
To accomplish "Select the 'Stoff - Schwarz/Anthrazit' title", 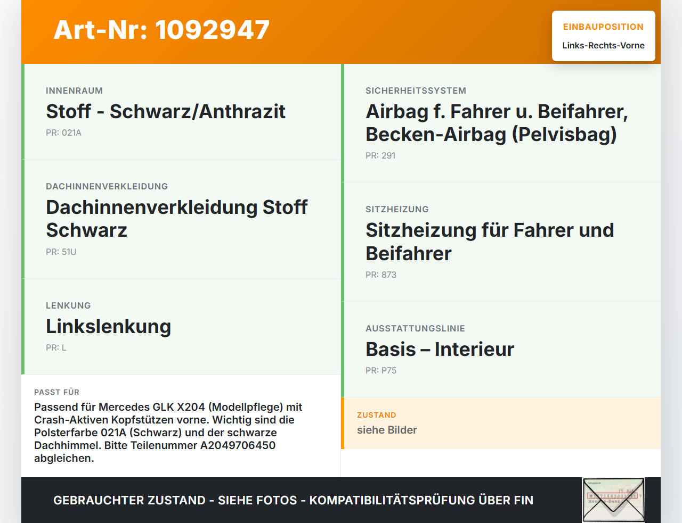I will 166,111.
